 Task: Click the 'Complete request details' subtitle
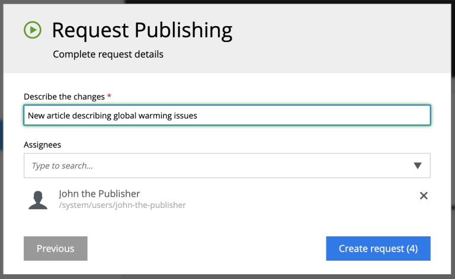[x=108, y=54]
